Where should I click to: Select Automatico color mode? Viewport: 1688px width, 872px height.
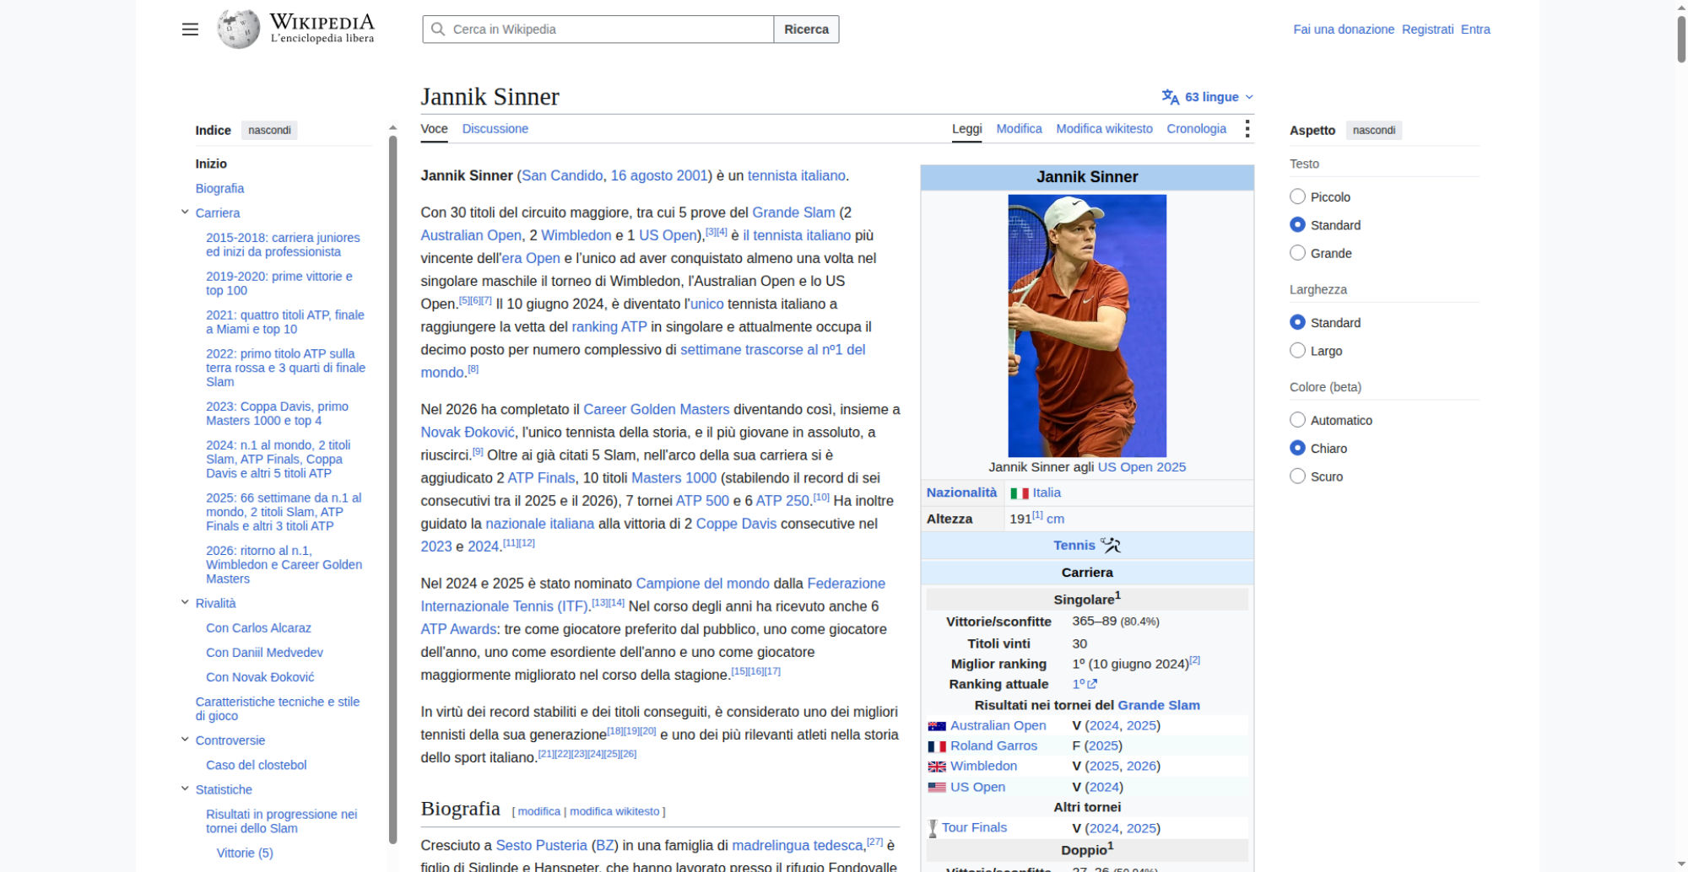coord(1298,420)
